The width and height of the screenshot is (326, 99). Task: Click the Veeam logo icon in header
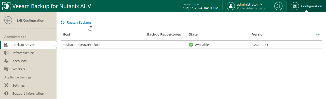[x=6, y=6]
